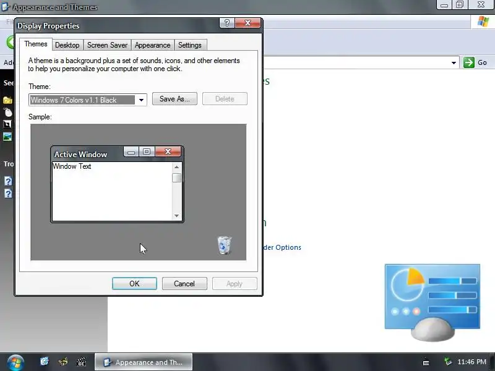Click the Delete theme button

225,99
